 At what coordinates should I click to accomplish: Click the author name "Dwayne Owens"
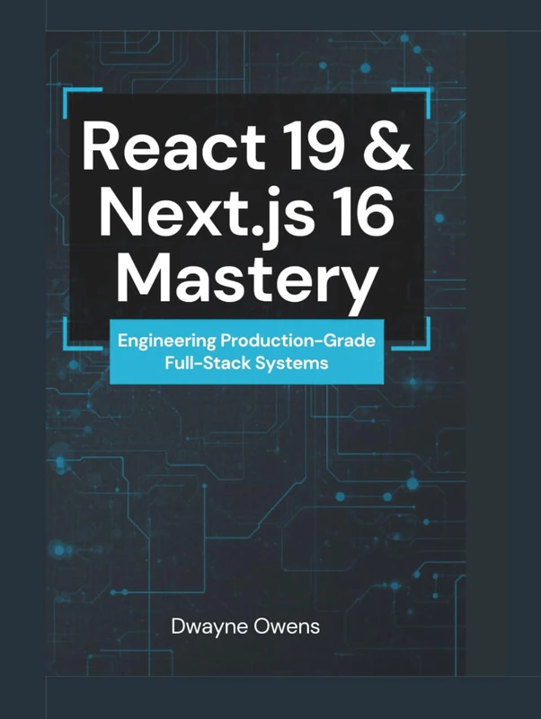pyautogui.click(x=245, y=626)
